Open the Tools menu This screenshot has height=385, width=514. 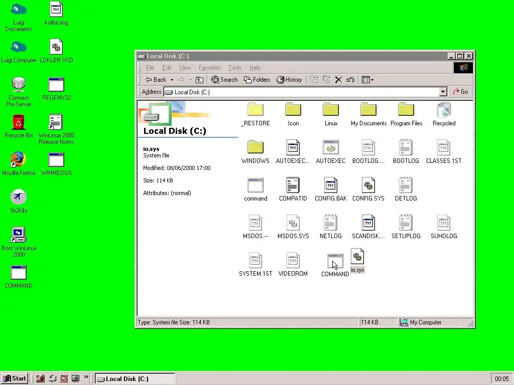[235, 68]
